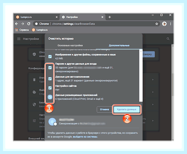Screen dimensions: 187x154
Task: Maximize the Chrome window
Action: 161,15
